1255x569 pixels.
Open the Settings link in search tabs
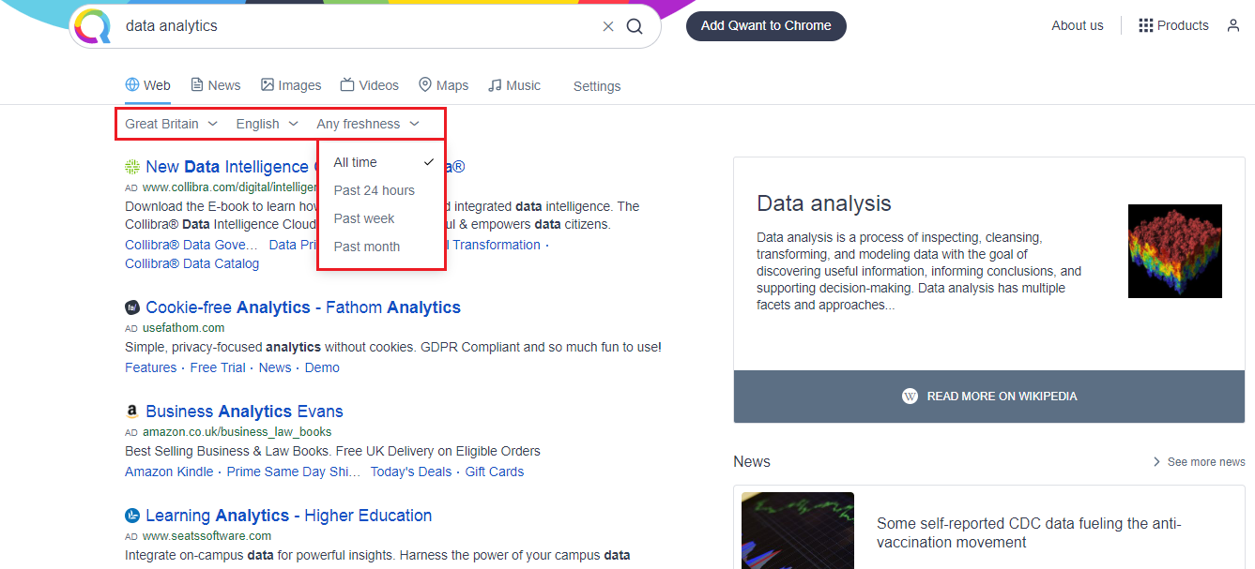tap(597, 86)
